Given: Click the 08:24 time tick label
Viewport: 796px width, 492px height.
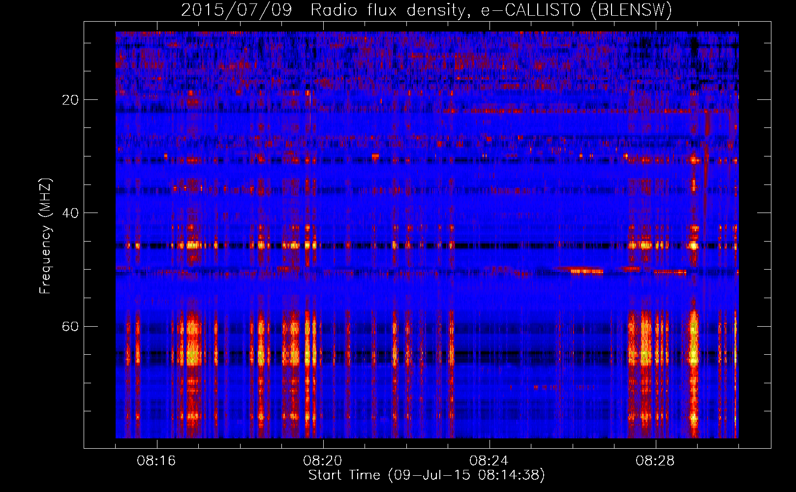Looking at the screenshot, I should pyautogui.click(x=489, y=461).
